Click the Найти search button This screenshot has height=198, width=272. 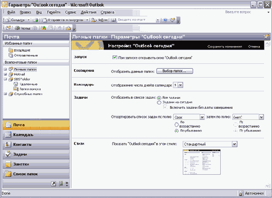99,20
